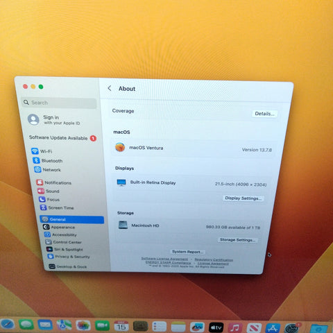Screen dimensions: 333x333
Task: Open Display Settings button
Action: 243,198
